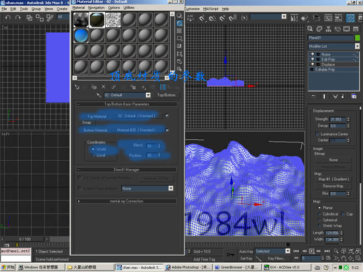Open the Navigation menu in Material Editor
The height and width of the screenshot is (272, 363).
[96, 8]
